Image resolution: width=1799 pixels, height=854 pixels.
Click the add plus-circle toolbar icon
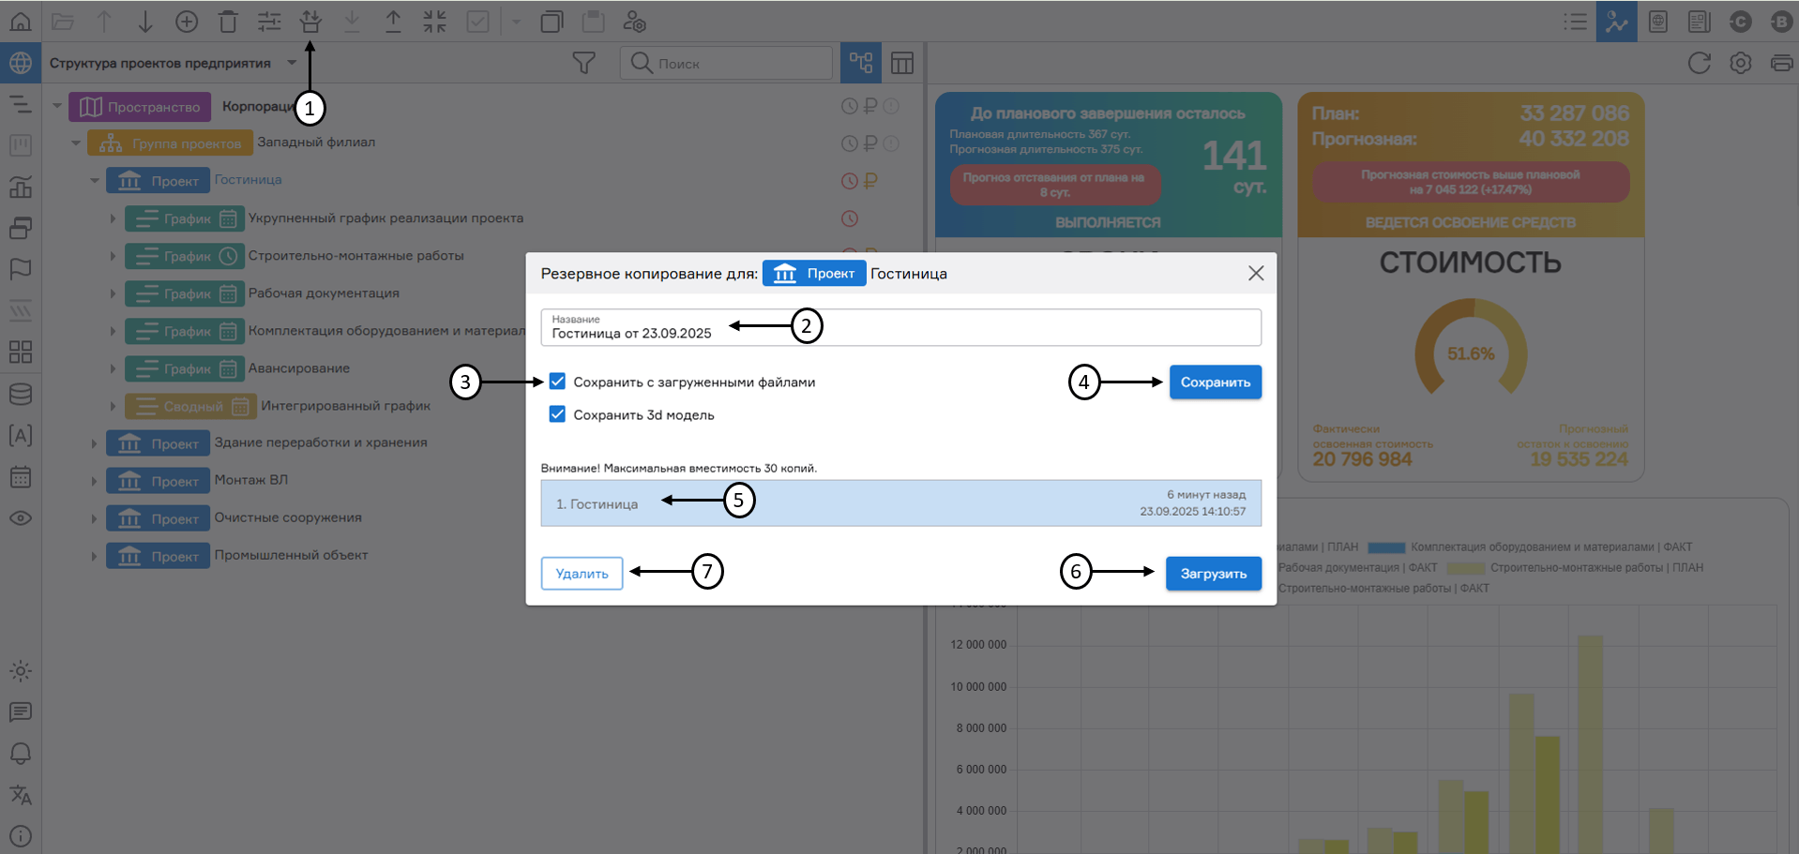(x=187, y=22)
